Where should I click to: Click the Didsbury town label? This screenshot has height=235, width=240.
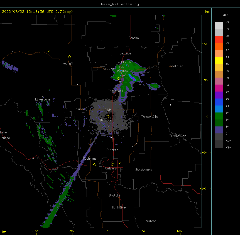[x=107, y=120]
